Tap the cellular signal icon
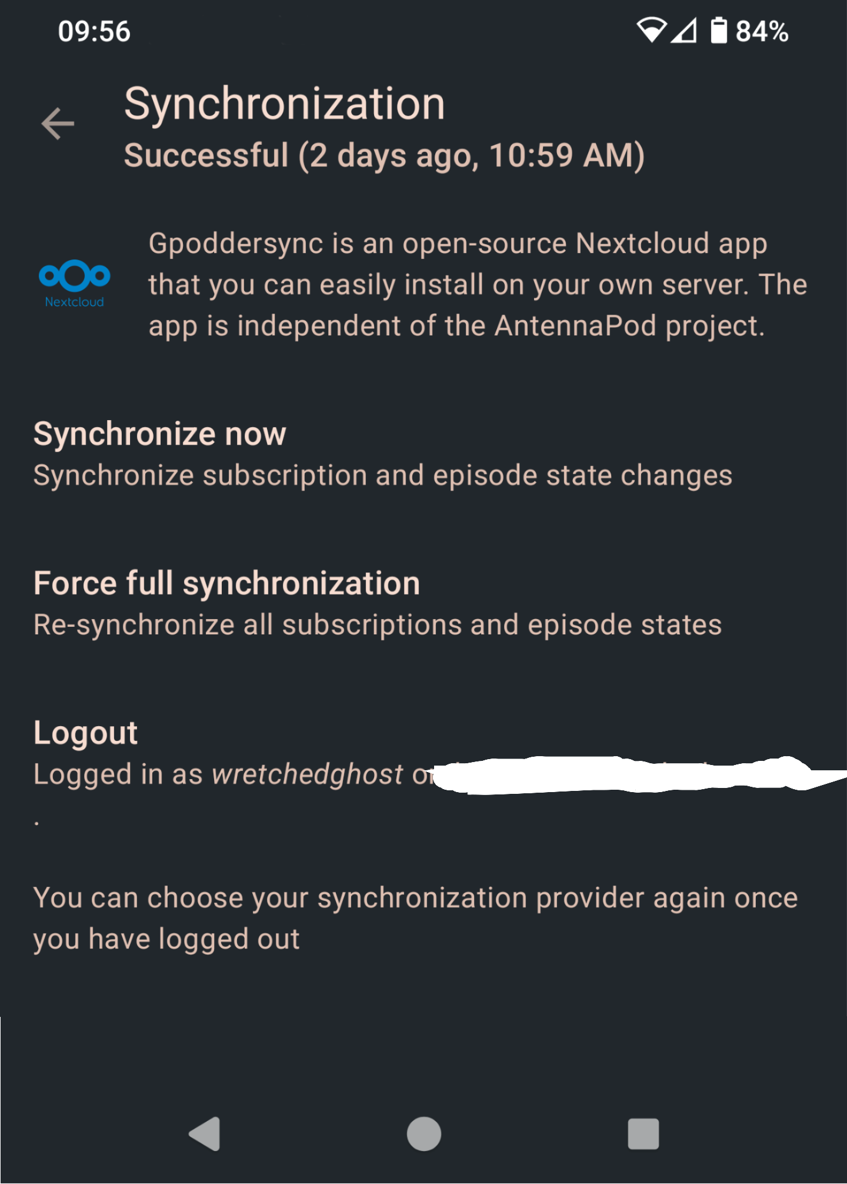 pos(685,30)
